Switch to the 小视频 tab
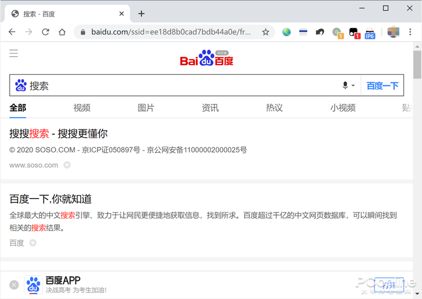 (343, 108)
